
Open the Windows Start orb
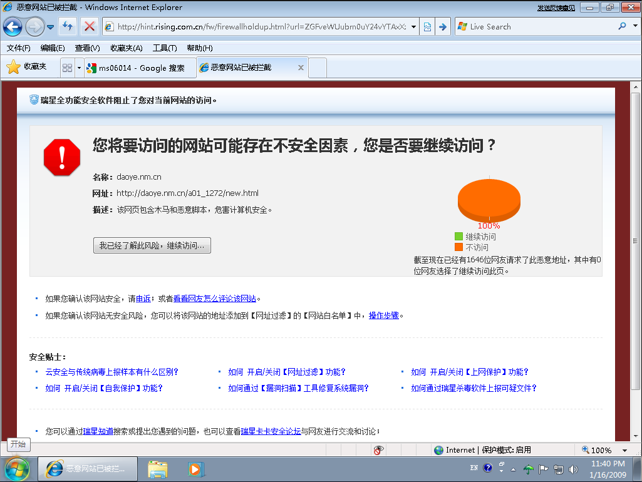[x=17, y=469]
